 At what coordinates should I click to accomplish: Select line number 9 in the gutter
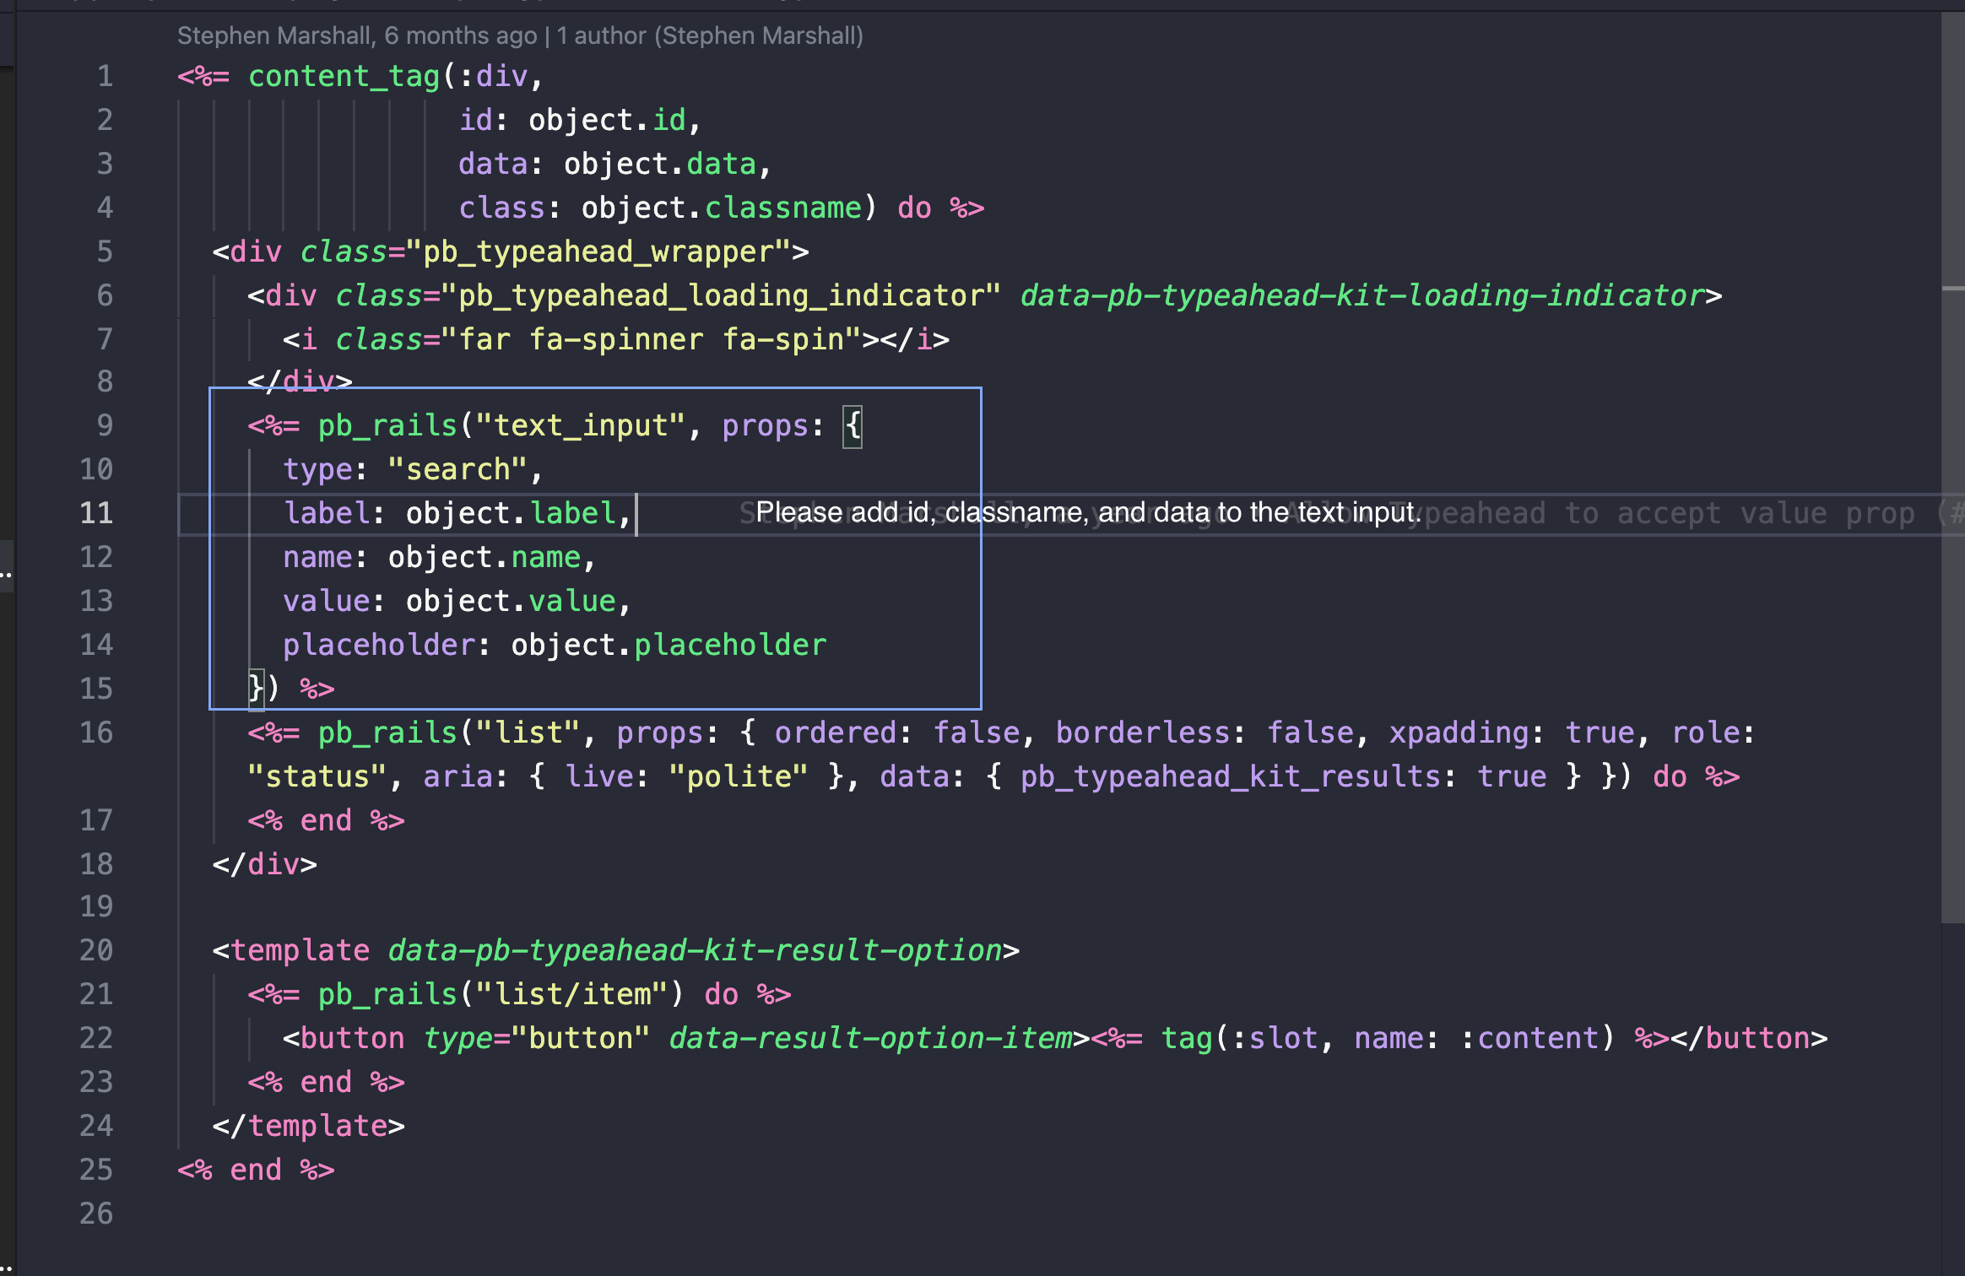[105, 426]
